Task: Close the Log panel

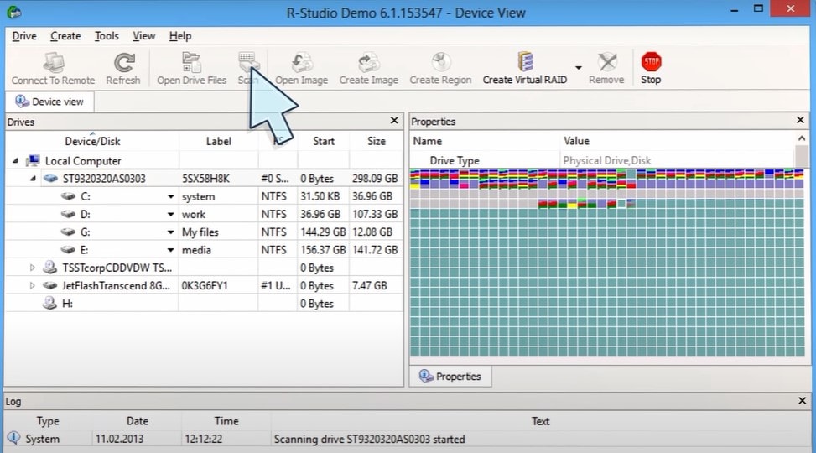Action: 802,400
